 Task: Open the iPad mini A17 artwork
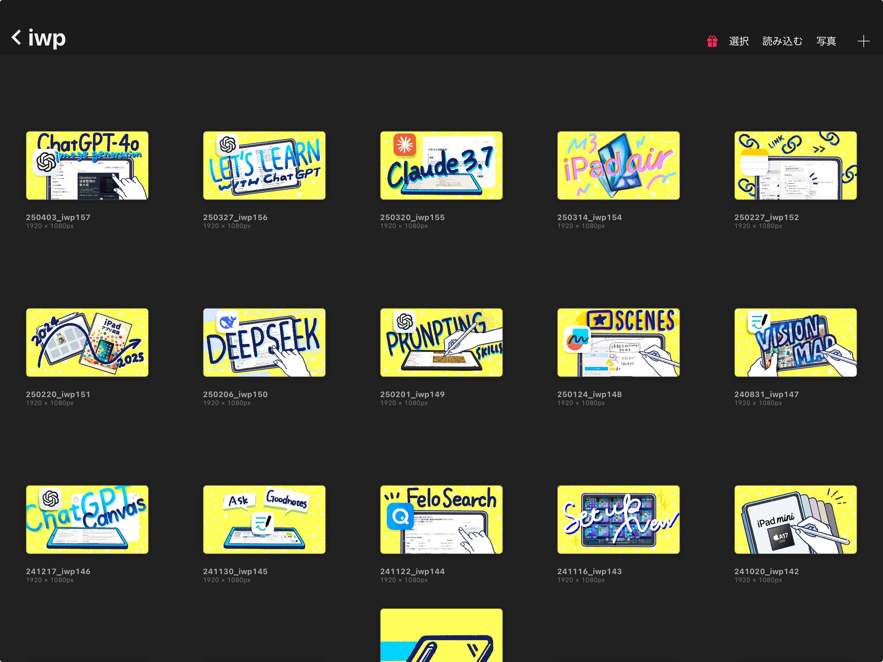(796, 520)
